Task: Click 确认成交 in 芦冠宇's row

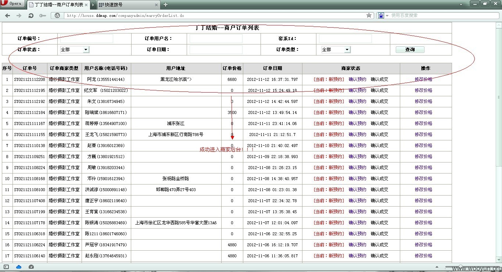Action: 379,245
